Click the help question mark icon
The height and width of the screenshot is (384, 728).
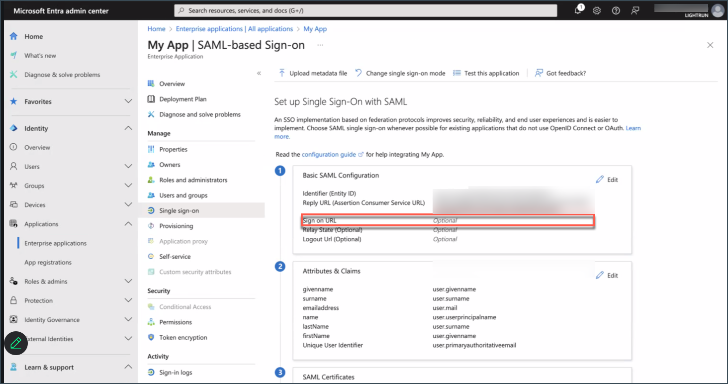[616, 10]
